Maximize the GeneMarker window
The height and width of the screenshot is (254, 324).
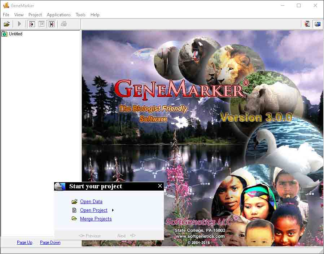point(299,5)
